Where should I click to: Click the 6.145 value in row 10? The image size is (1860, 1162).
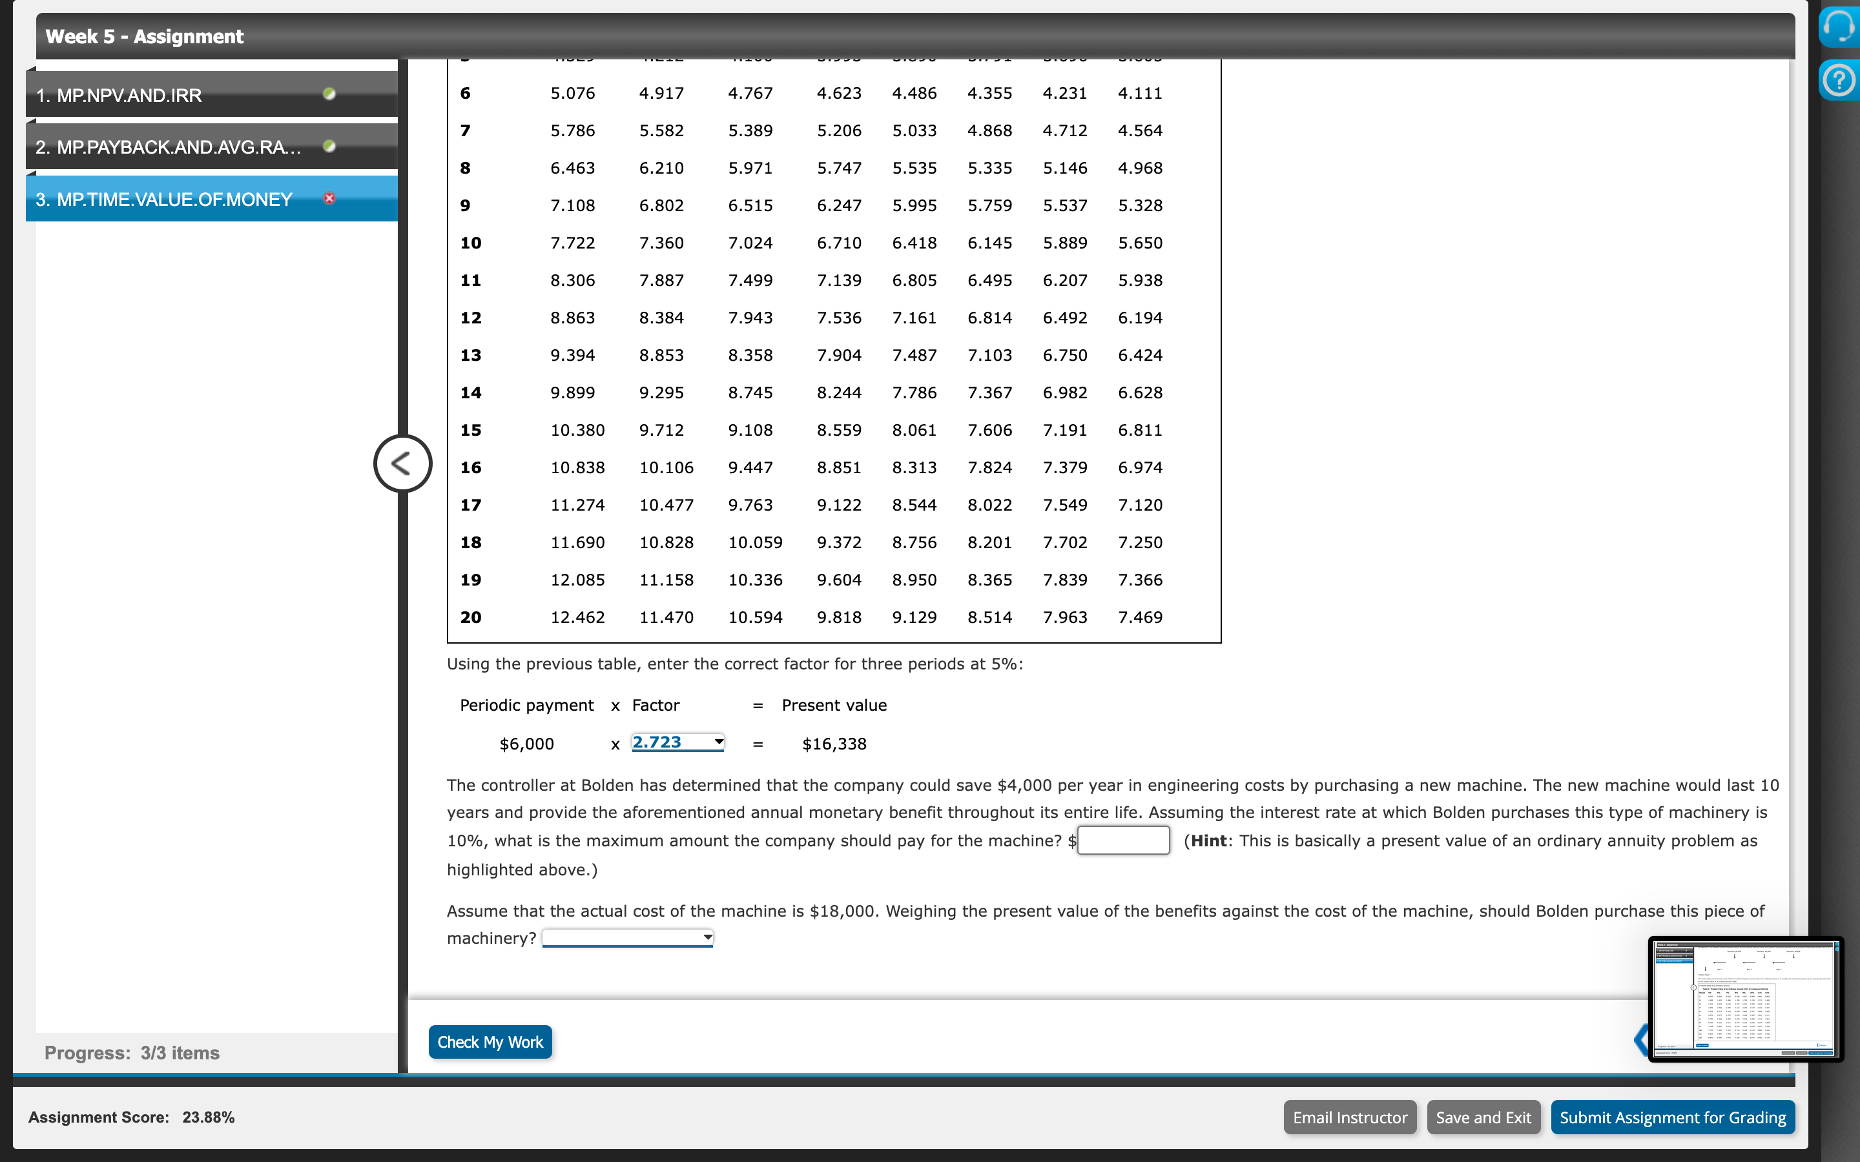[x=989, y=243]
